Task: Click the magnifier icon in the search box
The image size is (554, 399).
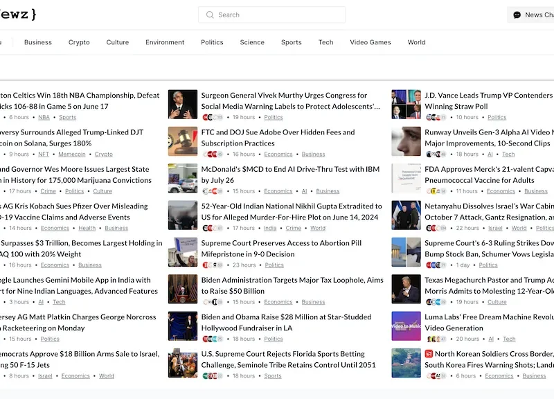Action: click(x=210, y=15)
